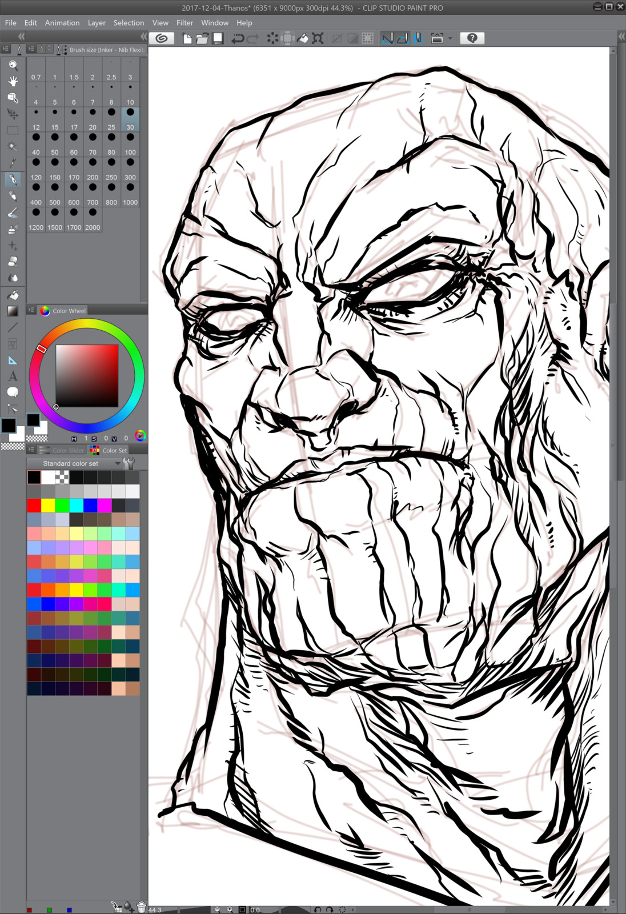The width and height of the screenshot is (626, 914).
Task: Toggle Snap to Grid
Action: click(418, 38)
